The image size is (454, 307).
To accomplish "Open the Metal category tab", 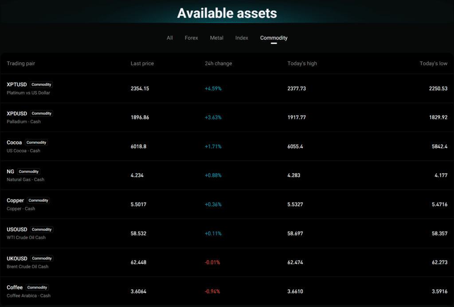I will (x=216, y=38).
